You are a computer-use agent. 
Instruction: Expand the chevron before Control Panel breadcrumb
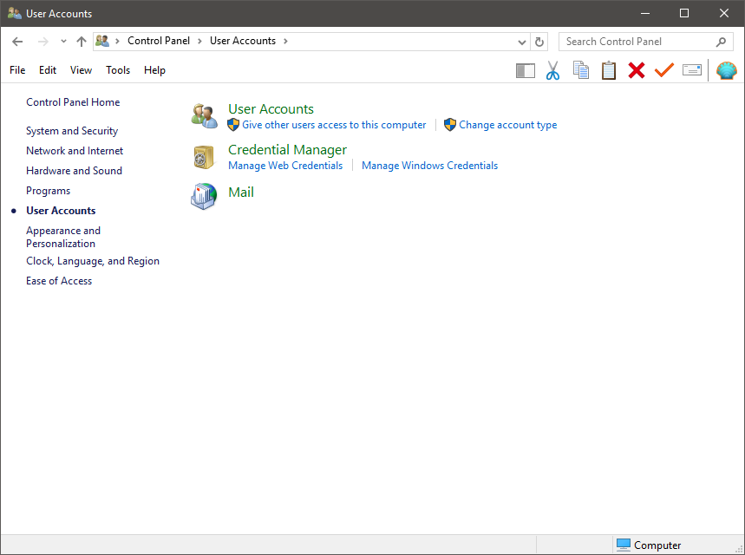click(x=117, y=42)
